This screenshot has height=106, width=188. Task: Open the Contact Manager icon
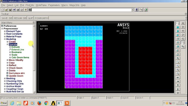click(x=146, y=10)
